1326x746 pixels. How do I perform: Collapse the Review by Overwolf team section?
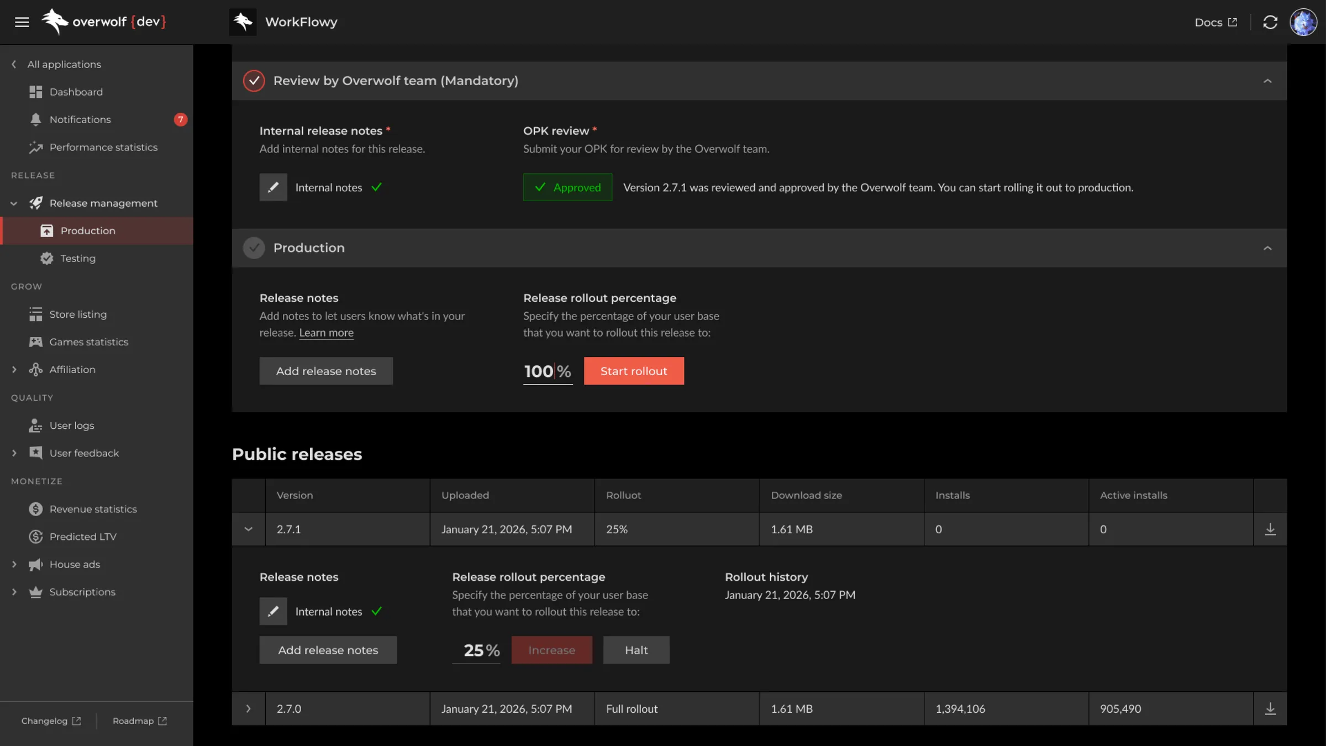pos(1267,81)
